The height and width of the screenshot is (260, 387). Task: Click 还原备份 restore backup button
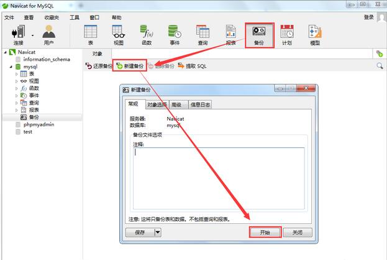coord(99,66)
